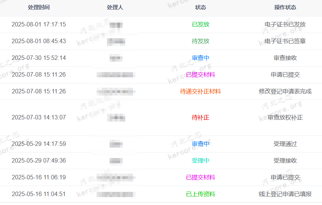
Task: Click the 审查接收 operation status
Action: point(285,58)
